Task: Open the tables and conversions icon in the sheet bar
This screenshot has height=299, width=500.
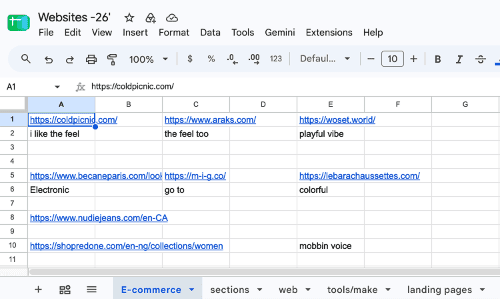Action: click(x=65, y=289)
